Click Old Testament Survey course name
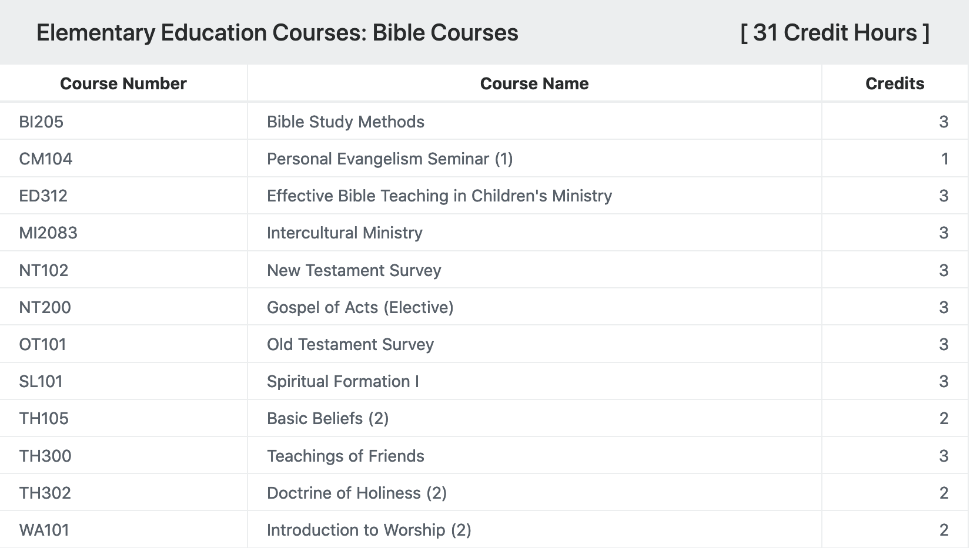The image size is (970, 548). click(350, 344)
